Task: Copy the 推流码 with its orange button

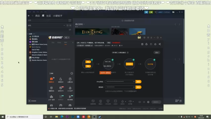Action: [x=138, y=87]
